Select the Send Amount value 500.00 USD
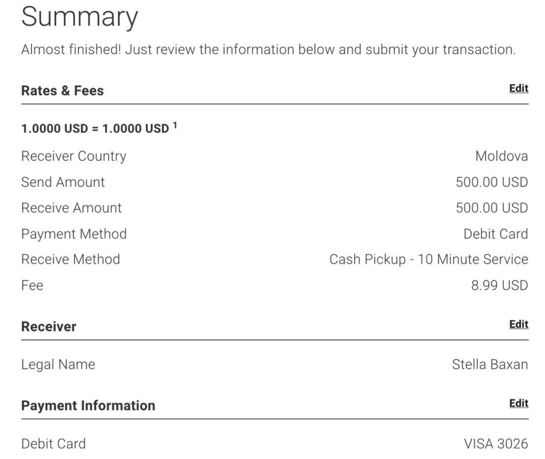Screen dimensions: 545x459 tap(492, 182)
